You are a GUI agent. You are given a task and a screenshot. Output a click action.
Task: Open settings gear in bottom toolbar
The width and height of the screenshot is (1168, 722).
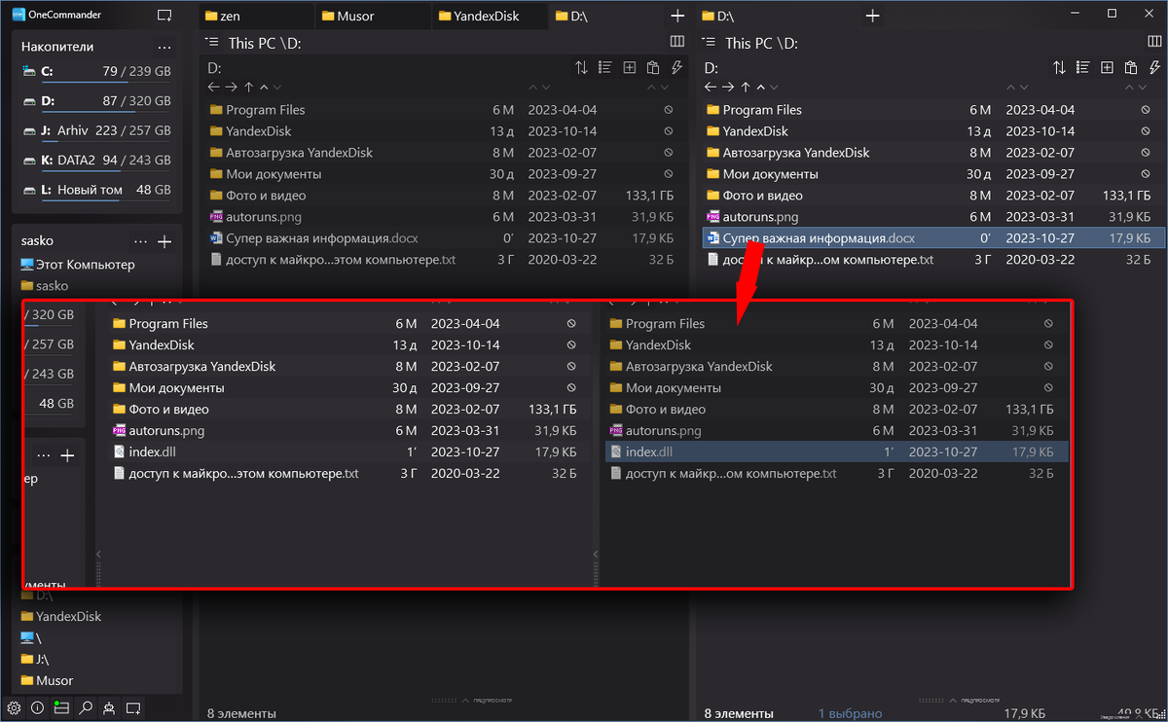pyautogui.click(x=14, y=707)
